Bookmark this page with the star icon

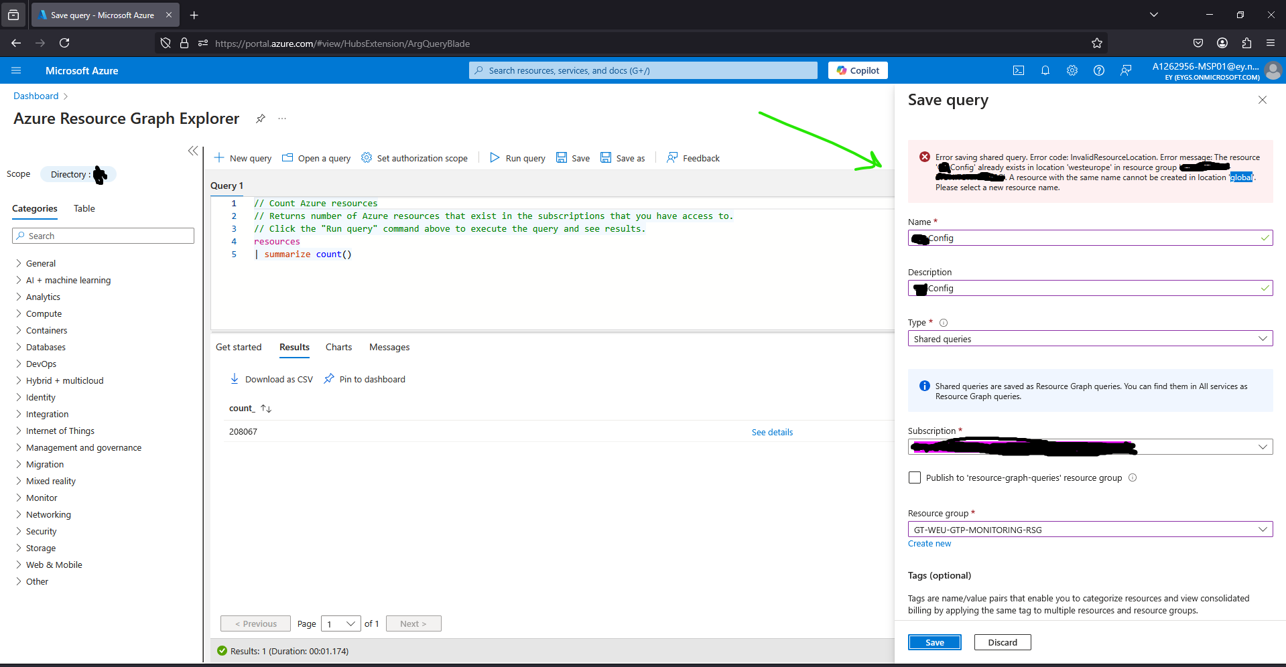coord(1096,44)
